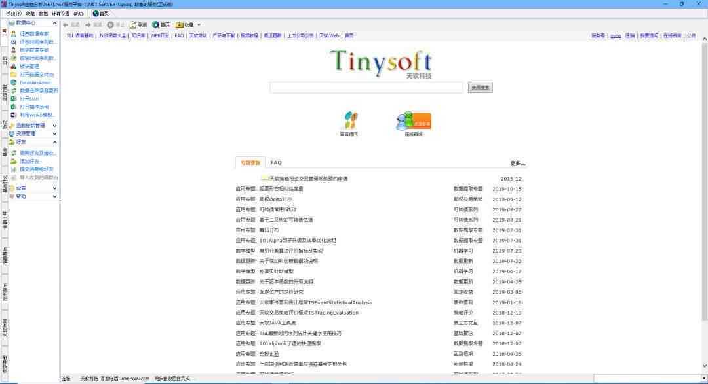Go to 首页 home via toolbar icon
Image resolution: width=708 pixels, height=384 pixels.
(x=156, y=25)
